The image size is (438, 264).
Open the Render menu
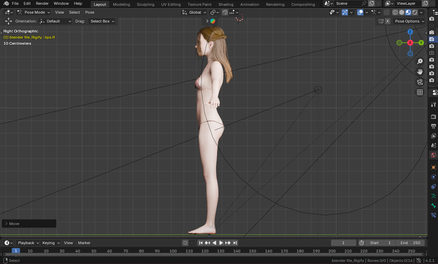pos(42,3)
